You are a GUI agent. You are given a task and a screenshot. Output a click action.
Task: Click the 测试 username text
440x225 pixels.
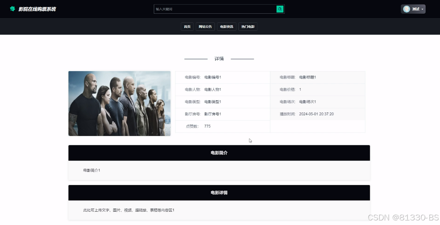point(416,9)
